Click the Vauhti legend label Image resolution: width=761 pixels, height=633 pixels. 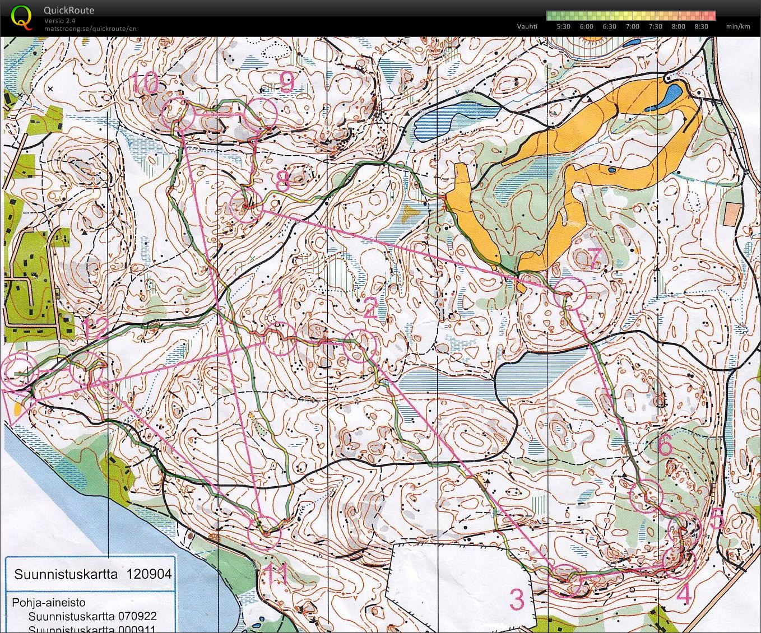(527, 26)
